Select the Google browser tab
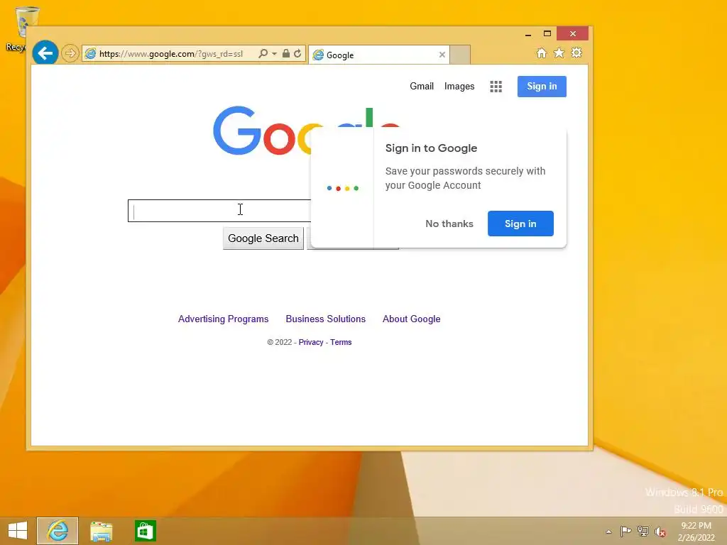 (379, 55)
